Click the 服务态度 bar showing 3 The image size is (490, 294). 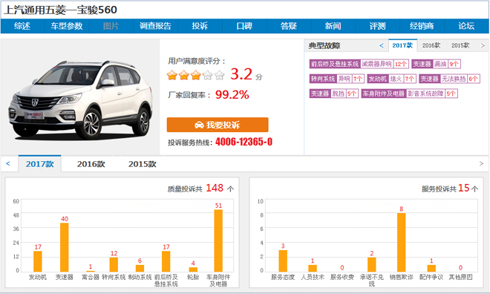283,261
